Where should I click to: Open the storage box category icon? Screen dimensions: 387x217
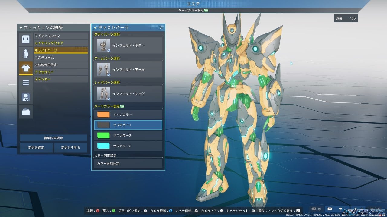coord(26,112)
